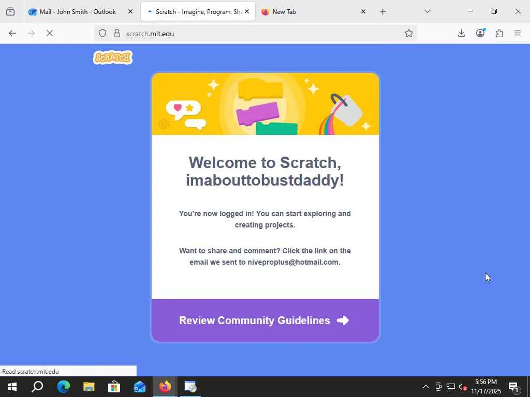530x397 pixels.
Task: Open the Firefox account icon
Action: (x=480, y=33)
